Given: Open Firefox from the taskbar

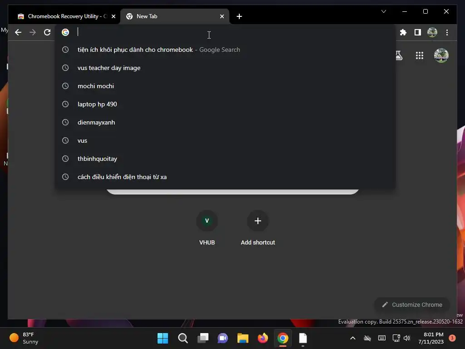Looking at the screenshot, I should pos(263,338).
